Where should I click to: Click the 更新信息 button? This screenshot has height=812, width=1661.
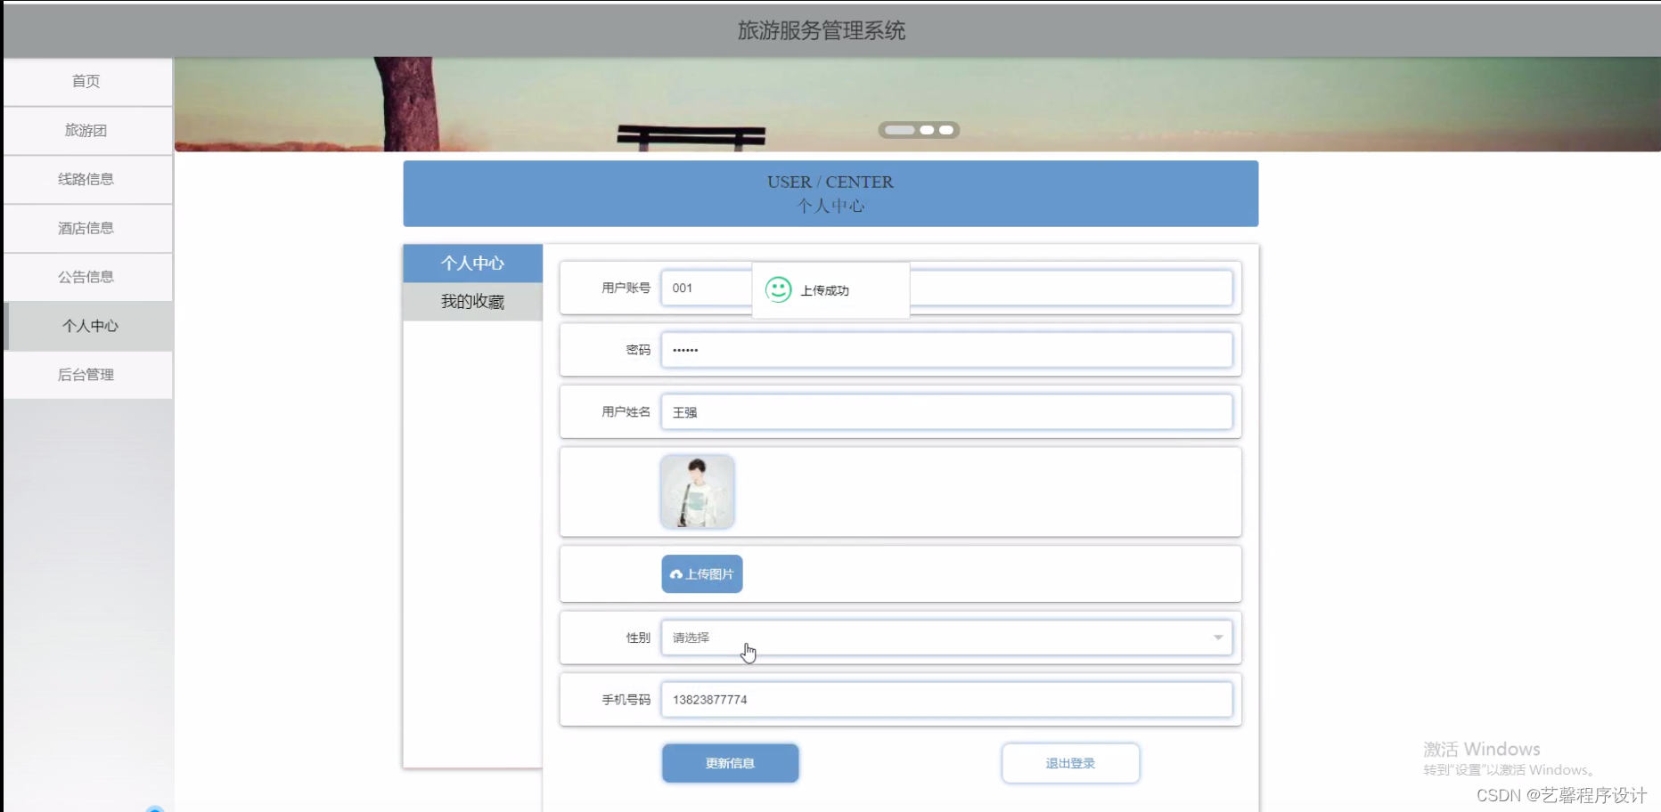pos(730,762)
